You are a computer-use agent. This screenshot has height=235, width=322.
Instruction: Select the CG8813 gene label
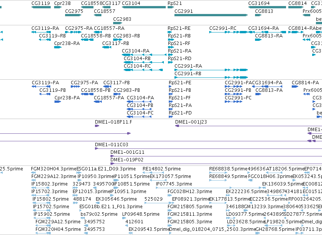click(x=264, y=11)
